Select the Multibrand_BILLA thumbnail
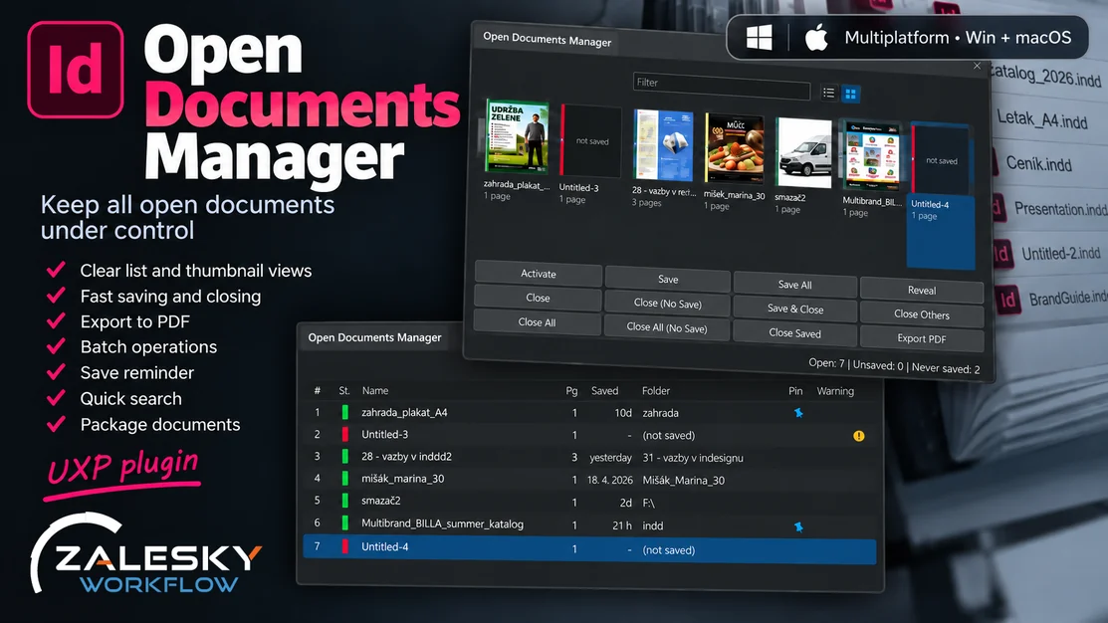This screenshot has height=623, width=1108. tap(873, 156)
